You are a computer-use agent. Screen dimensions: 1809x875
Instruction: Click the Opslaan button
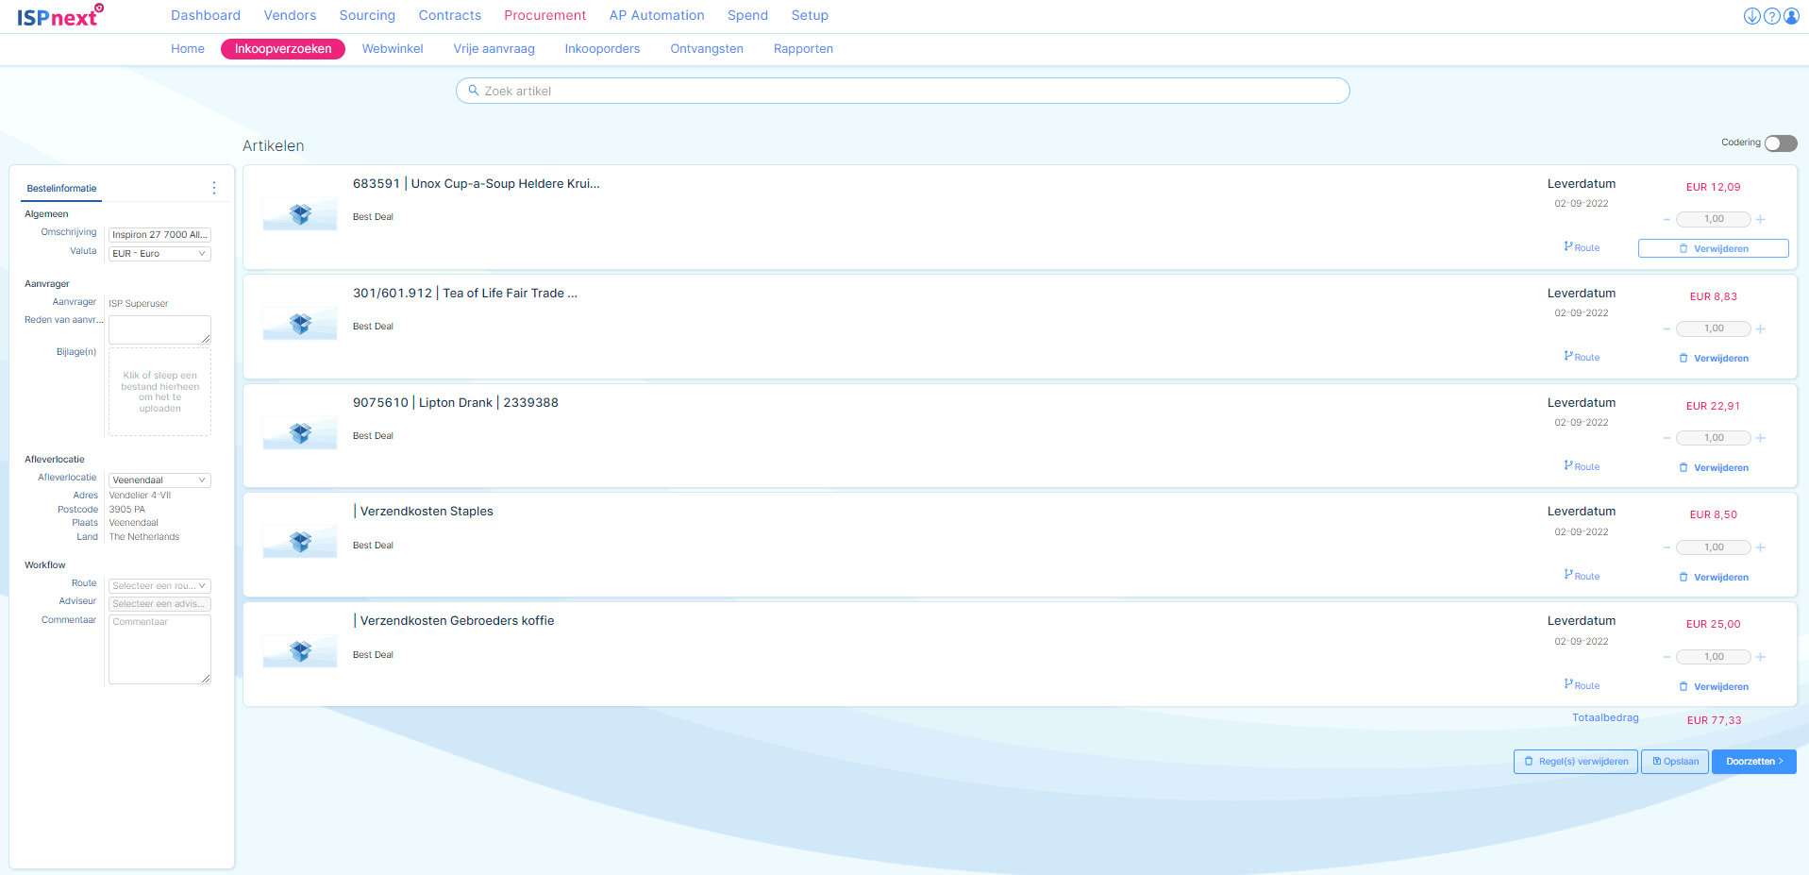[1675, 762]
